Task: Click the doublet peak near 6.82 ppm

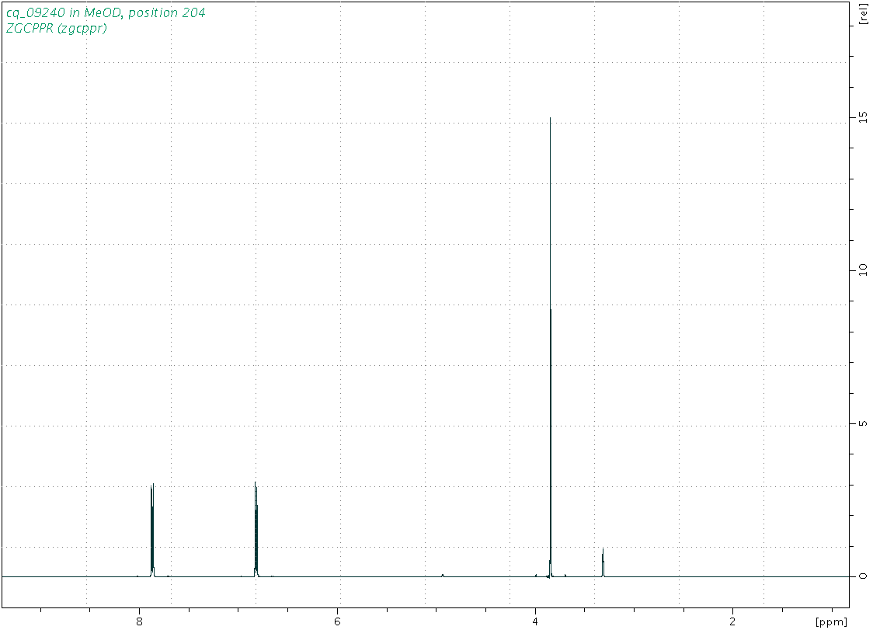Action: [256, 529]
